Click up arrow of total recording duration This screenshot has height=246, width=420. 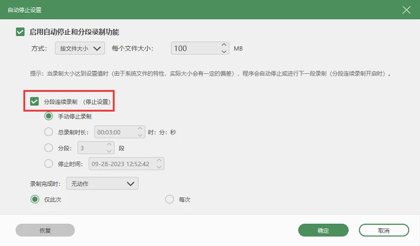click(x=140, y=128)
